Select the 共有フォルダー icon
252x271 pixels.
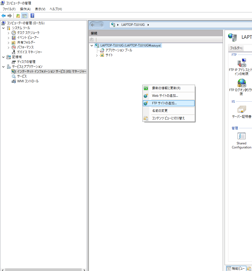[x=14, y=42]
